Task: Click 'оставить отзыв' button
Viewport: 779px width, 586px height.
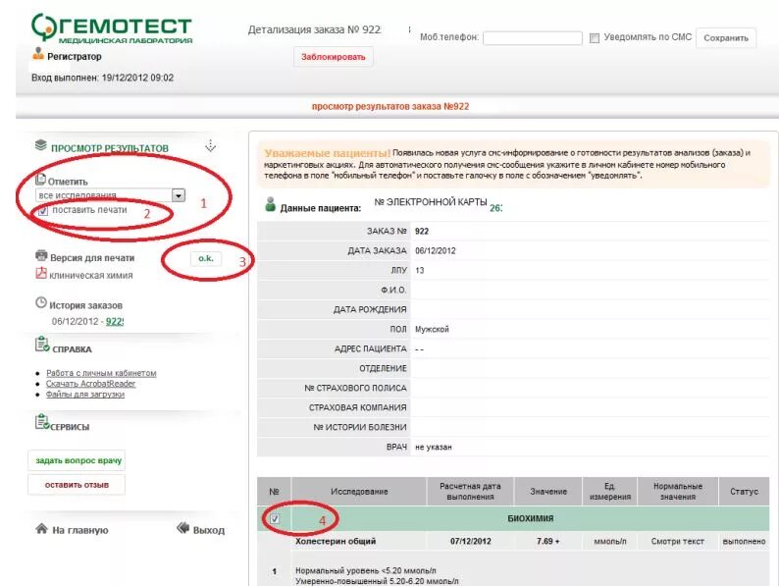Action: point(77,485)
